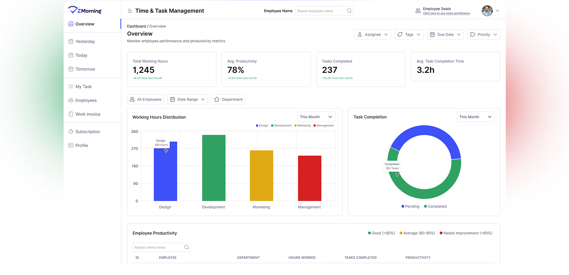Click the Subscription tag icon

click(x=71, y=132)
